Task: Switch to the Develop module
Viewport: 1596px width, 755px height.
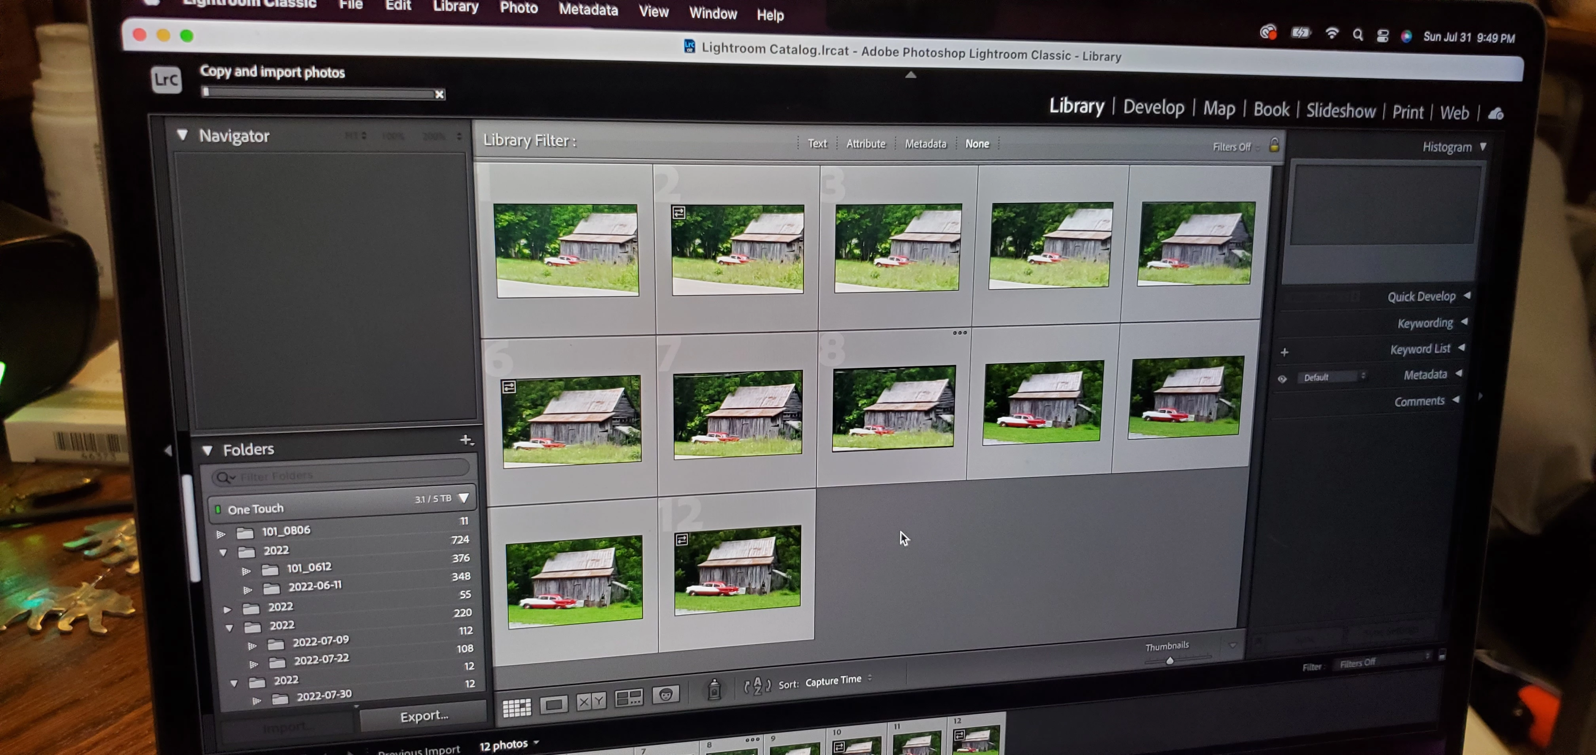Action: (1153, 108)
